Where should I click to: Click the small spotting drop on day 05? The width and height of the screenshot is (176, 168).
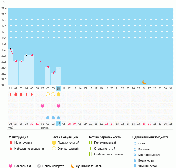pyautogui.click(x=32, y=94)
